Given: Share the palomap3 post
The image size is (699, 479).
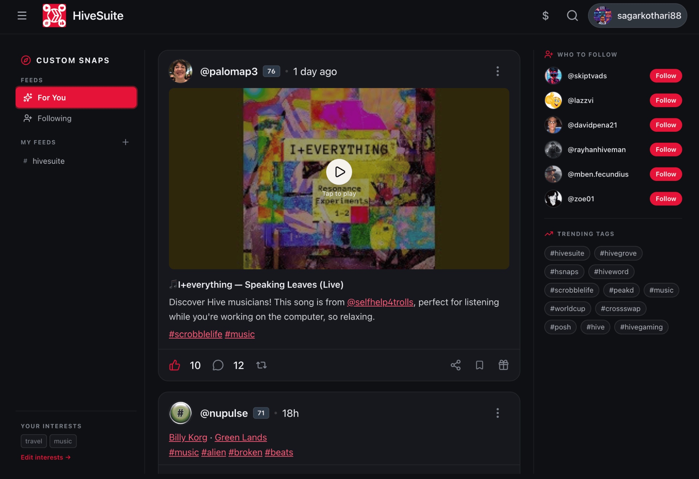Looking at the screenshot, I should click(x=455, y=365).
